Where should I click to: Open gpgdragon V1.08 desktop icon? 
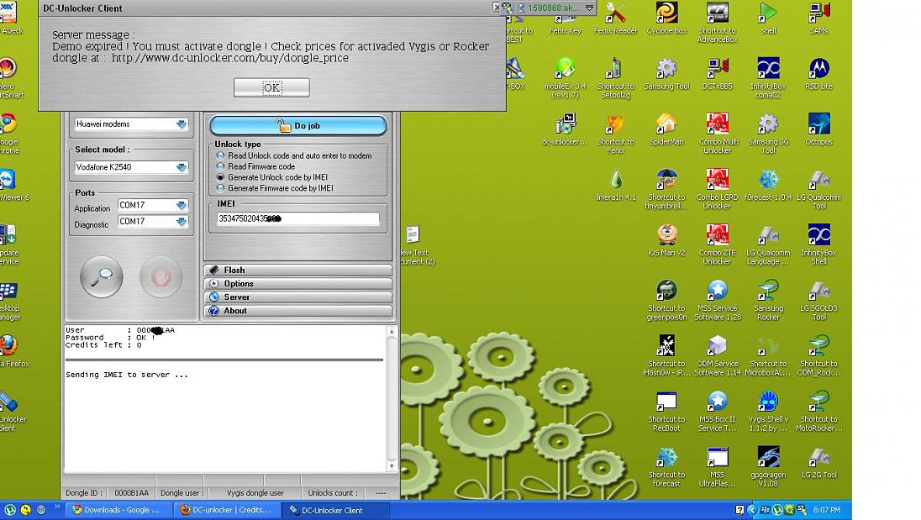768,457
